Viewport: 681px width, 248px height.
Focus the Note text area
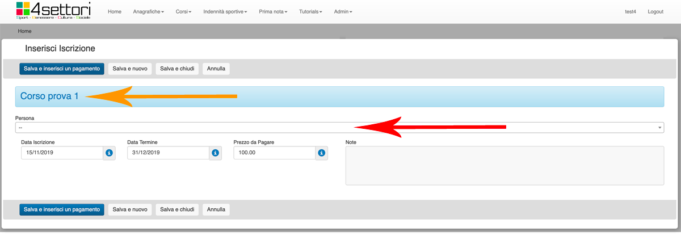point(504,165)
